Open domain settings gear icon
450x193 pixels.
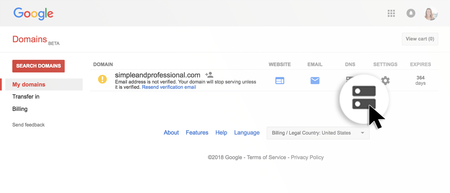[385, 81]
